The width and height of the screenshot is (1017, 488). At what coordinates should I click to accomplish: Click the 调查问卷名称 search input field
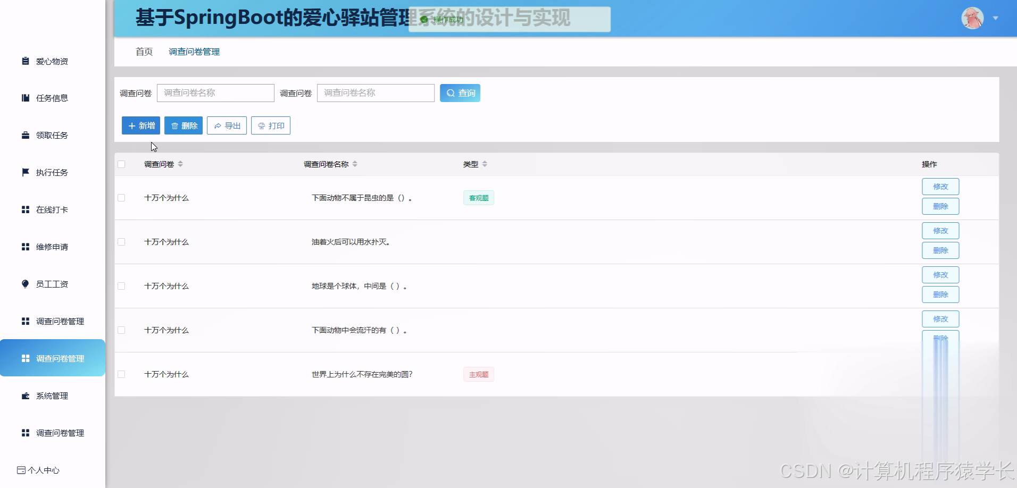pyautogui.click(x=215, y=92)
